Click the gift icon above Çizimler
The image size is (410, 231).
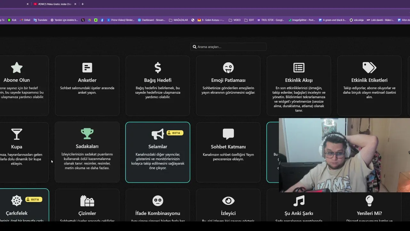click(x=87, y=201)
